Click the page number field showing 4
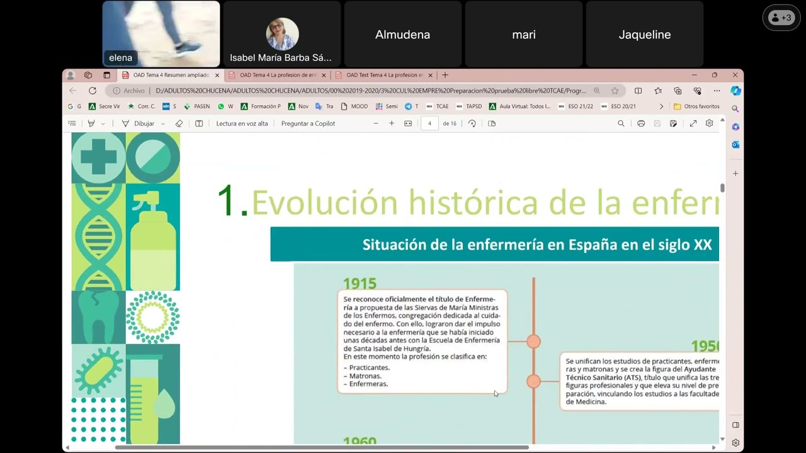The image size is (806, 453). 429,123
